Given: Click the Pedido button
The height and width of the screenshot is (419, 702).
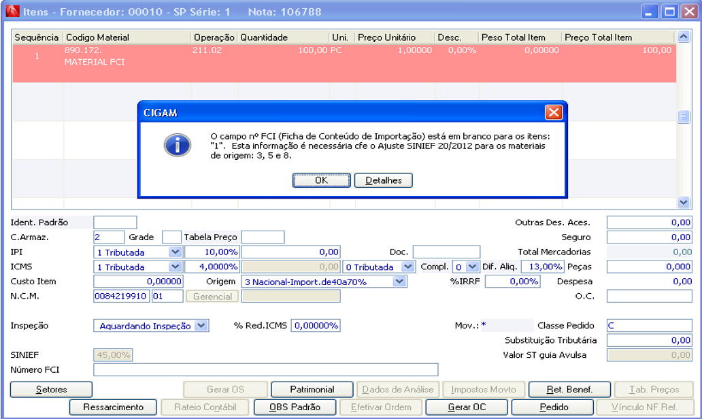Looking at the screenshot, I should pos(554,407).
